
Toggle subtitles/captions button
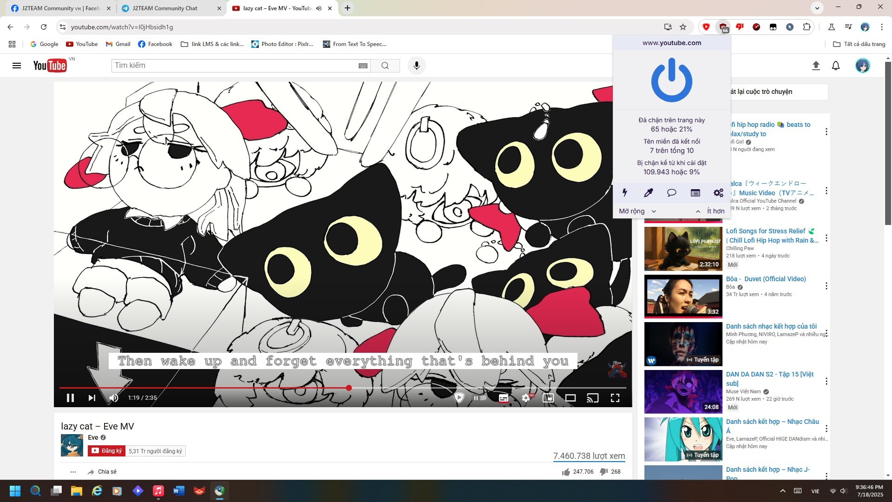(x=504, y=398)
